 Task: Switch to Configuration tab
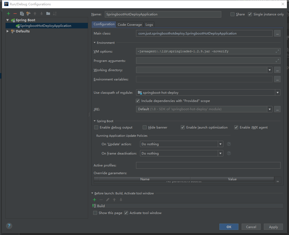pyautogui.click(x=104, y=24)
